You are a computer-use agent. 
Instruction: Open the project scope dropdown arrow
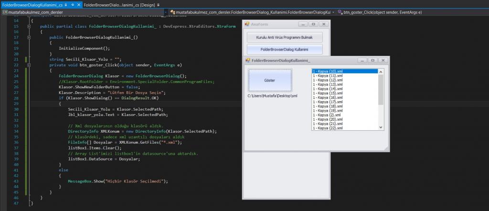(165, 12)
